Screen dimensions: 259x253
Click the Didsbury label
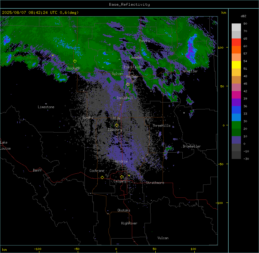coord(115,130)
